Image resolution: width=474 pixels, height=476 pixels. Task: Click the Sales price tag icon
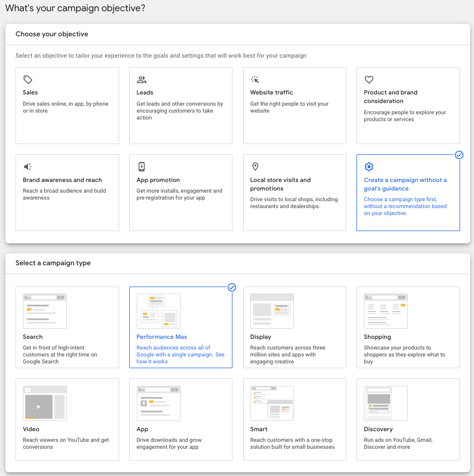[x=28, y=80]
